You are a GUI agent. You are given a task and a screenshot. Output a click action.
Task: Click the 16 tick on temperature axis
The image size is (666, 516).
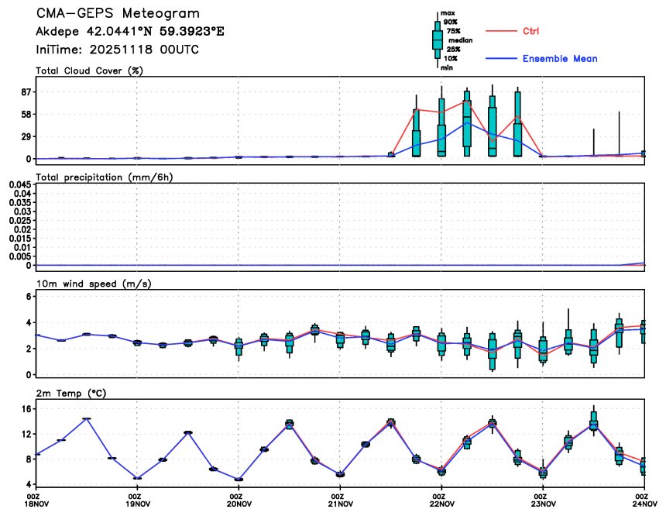24,409
